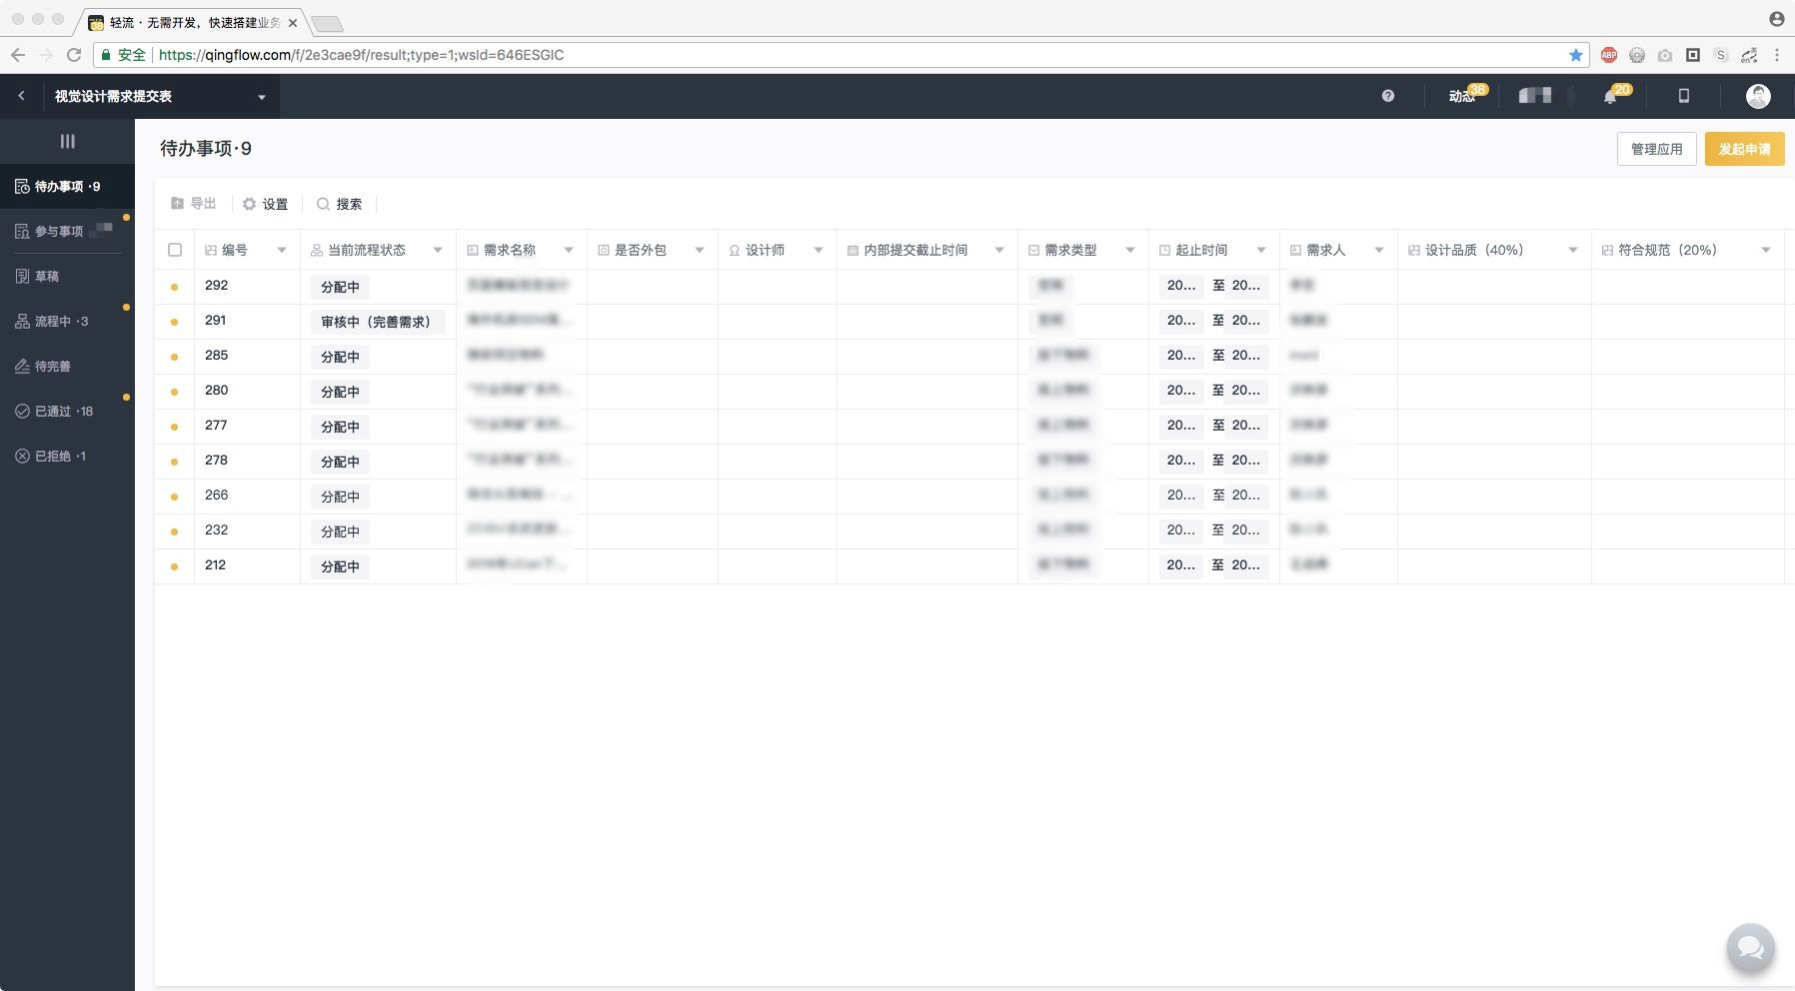The height and width of the screenshot is (991, 1795).
Task: Open 内部提交截止时间 column dropdown
Action: pos(999,250)
